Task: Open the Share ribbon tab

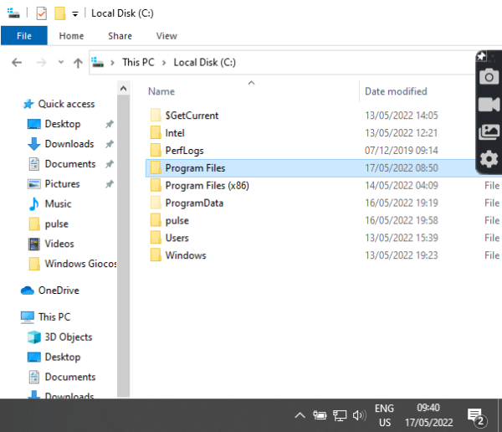Action: click(120, 36)
